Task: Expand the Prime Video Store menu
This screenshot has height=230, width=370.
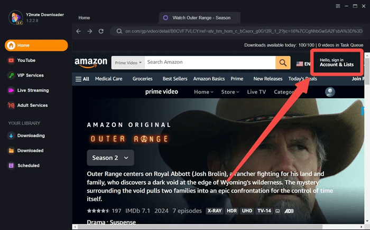Action: pos(230,92)
